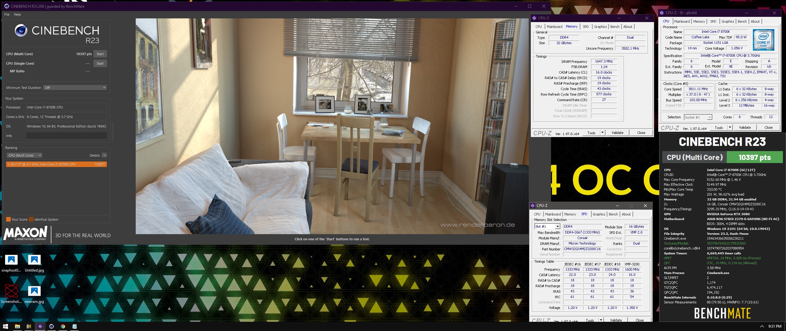Open the Socket #1 selection dropdown
This screenshot has width=786, height=331.
pos(698,117)
